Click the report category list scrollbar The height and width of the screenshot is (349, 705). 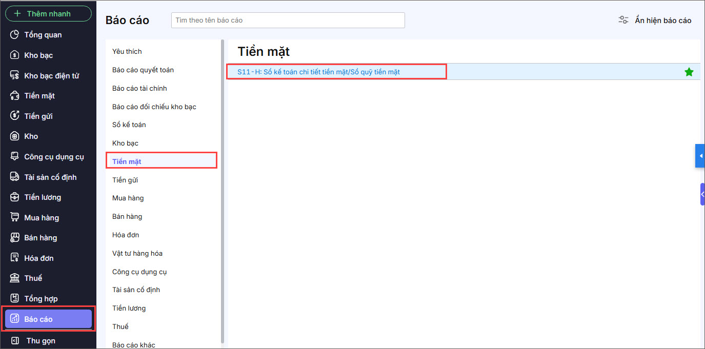(x=223, y=190)
